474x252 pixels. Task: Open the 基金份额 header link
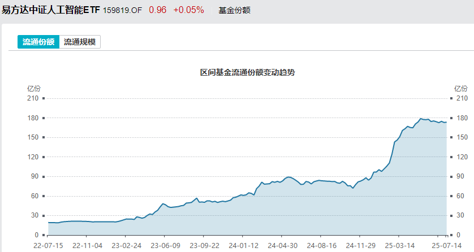point(234,10)
